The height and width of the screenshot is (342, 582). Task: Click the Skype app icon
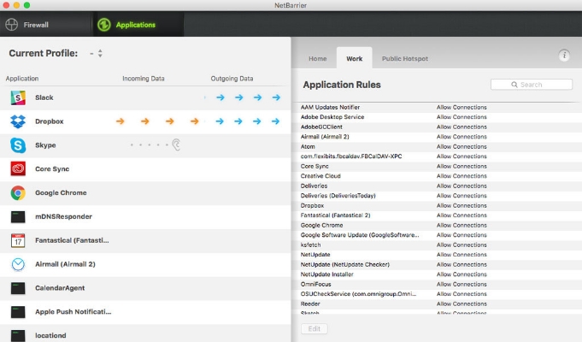[18, 145]
